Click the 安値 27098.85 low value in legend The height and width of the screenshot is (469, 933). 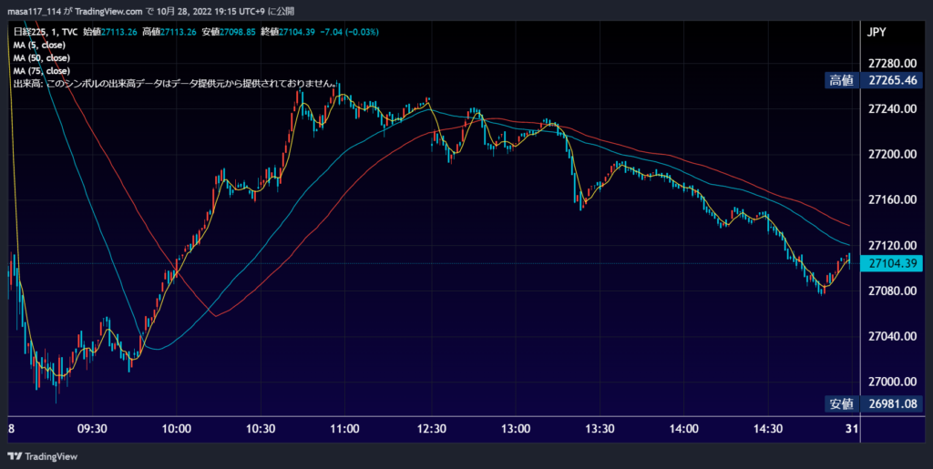(229, 32)
